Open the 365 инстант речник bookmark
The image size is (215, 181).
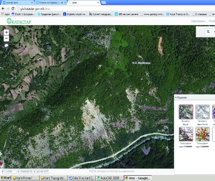point(127,14)
